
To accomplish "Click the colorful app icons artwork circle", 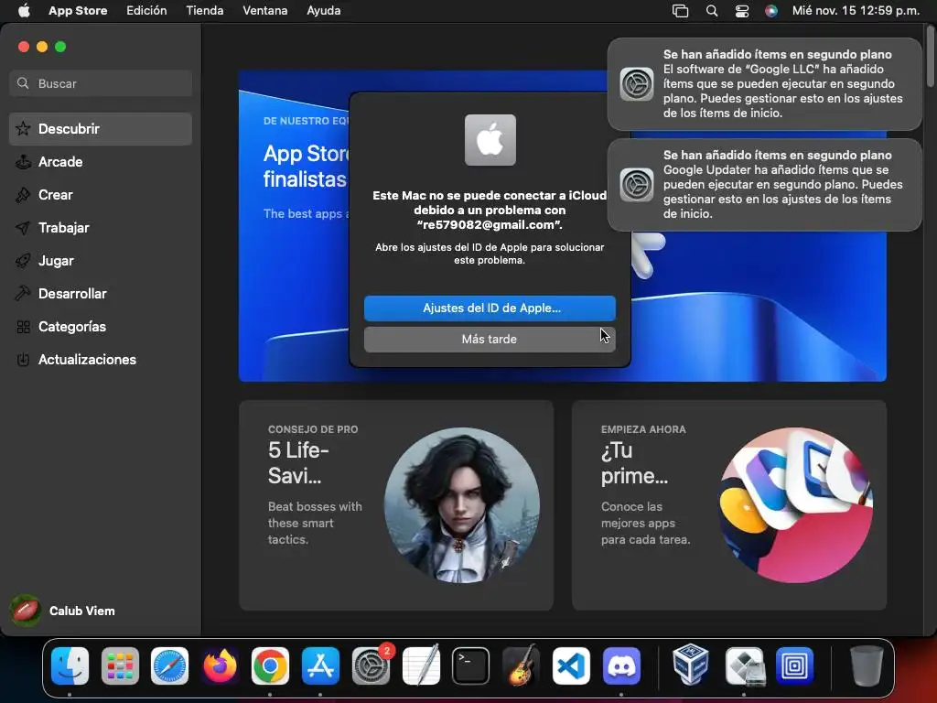I will (x=795, y=505).
